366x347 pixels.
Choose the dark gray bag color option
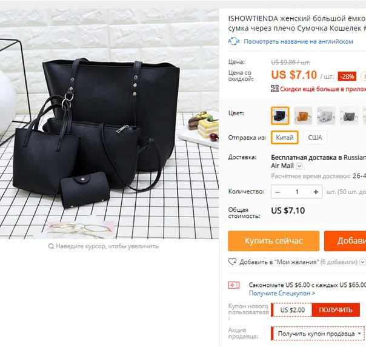349,116
